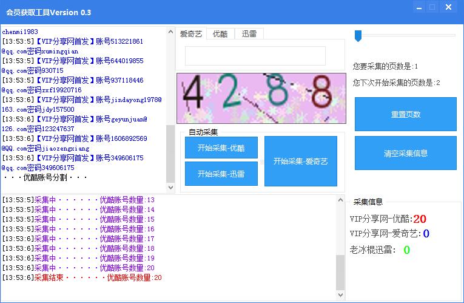Click the up arrow of the account log scrollbar
The image size is (464, 303).
pos(171,32)
